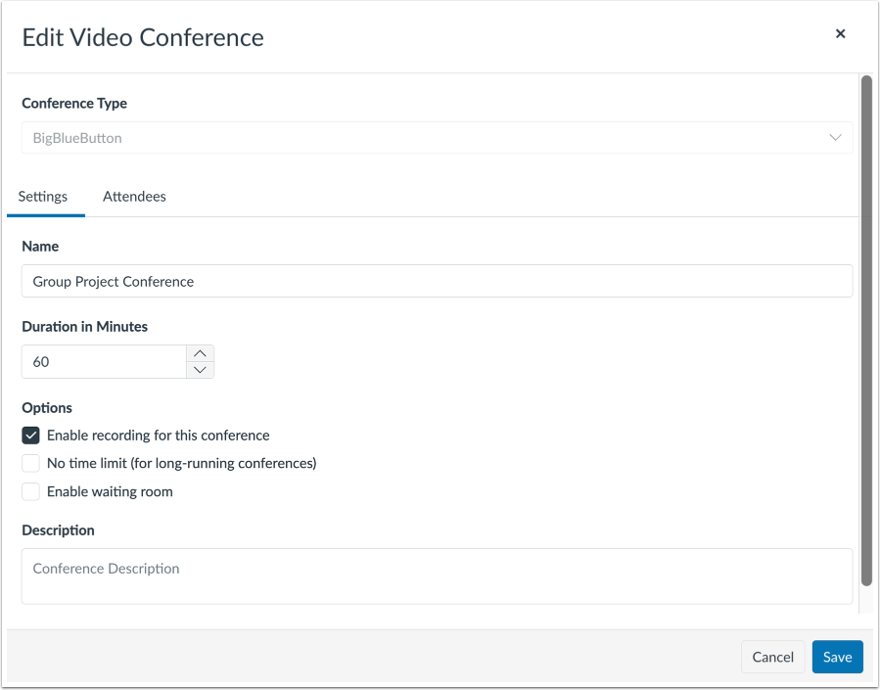Click the Options section label
This screenshot has height=690, width=880.
46,407
